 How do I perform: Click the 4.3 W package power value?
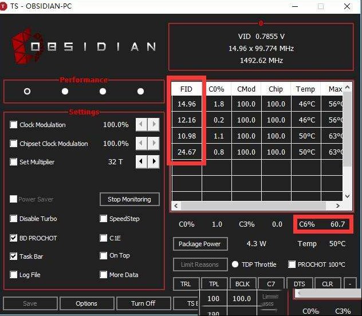(256, 243)
